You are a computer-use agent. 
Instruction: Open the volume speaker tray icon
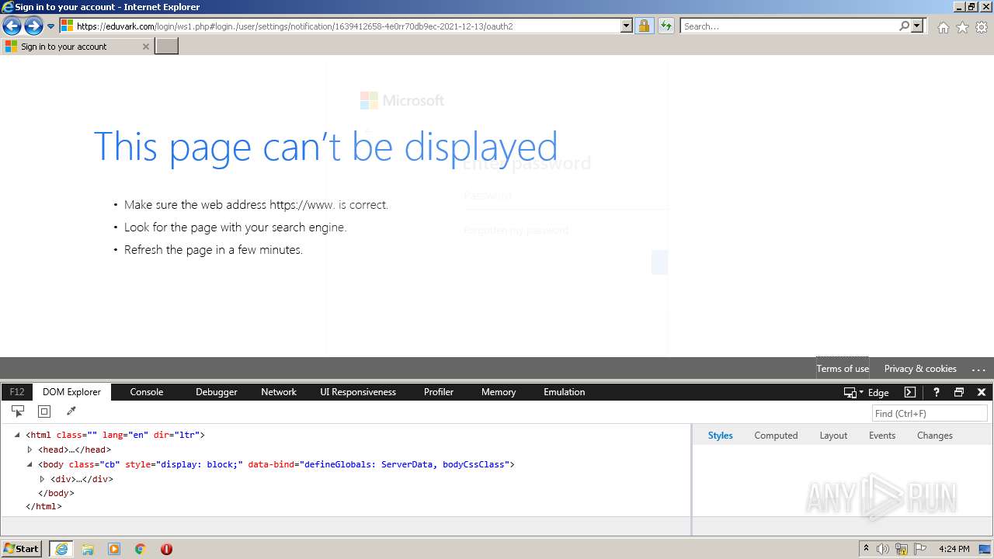coord(883,549)
